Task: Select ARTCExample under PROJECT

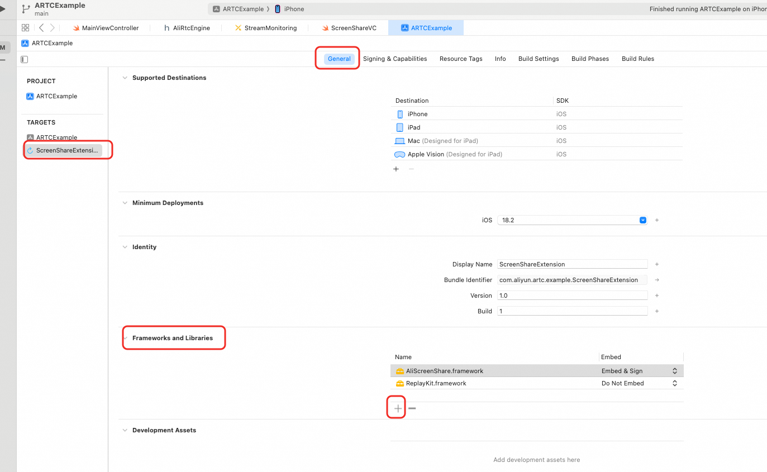Action: click(x=52, y=96)
